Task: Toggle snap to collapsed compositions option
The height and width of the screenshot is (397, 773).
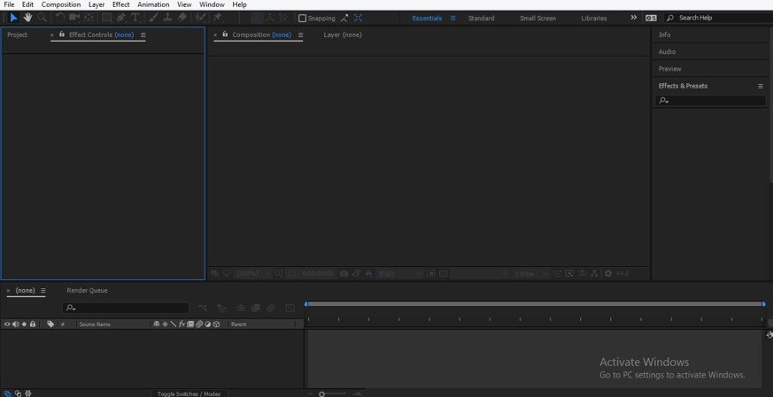Action: tap(359, 18)
